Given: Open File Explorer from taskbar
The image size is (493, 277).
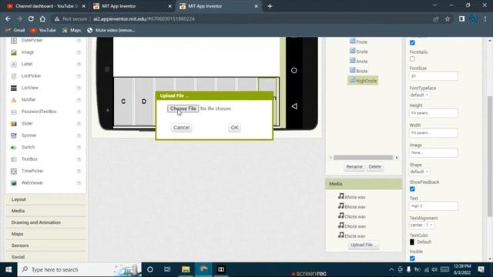Looking at the screenshot, I should point(186,269).
